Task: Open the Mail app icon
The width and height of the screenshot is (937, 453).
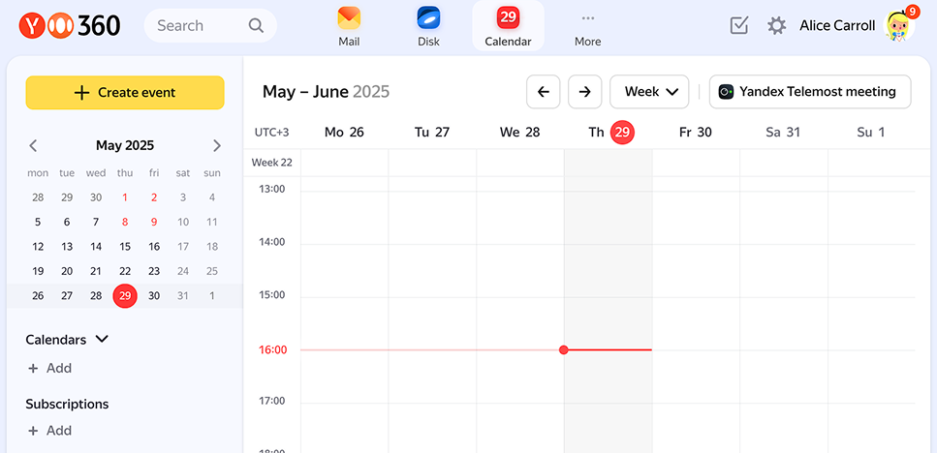Action: (349, 26)
